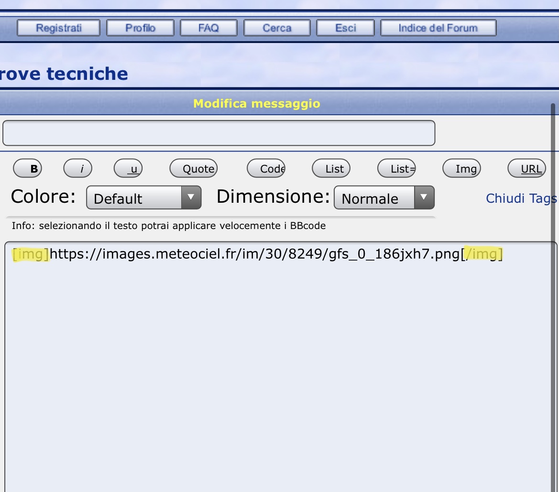Click the meteociel image URL text
This screenshot has height=492, width=559.
(x=255, y=254)
